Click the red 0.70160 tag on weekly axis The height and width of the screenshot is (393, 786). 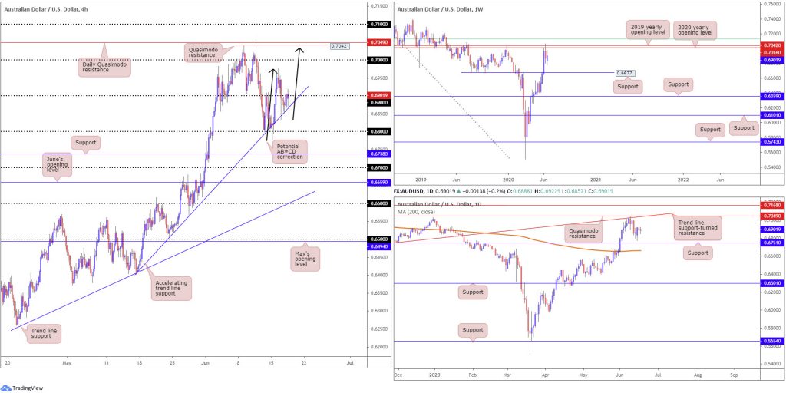click(773, 51)
